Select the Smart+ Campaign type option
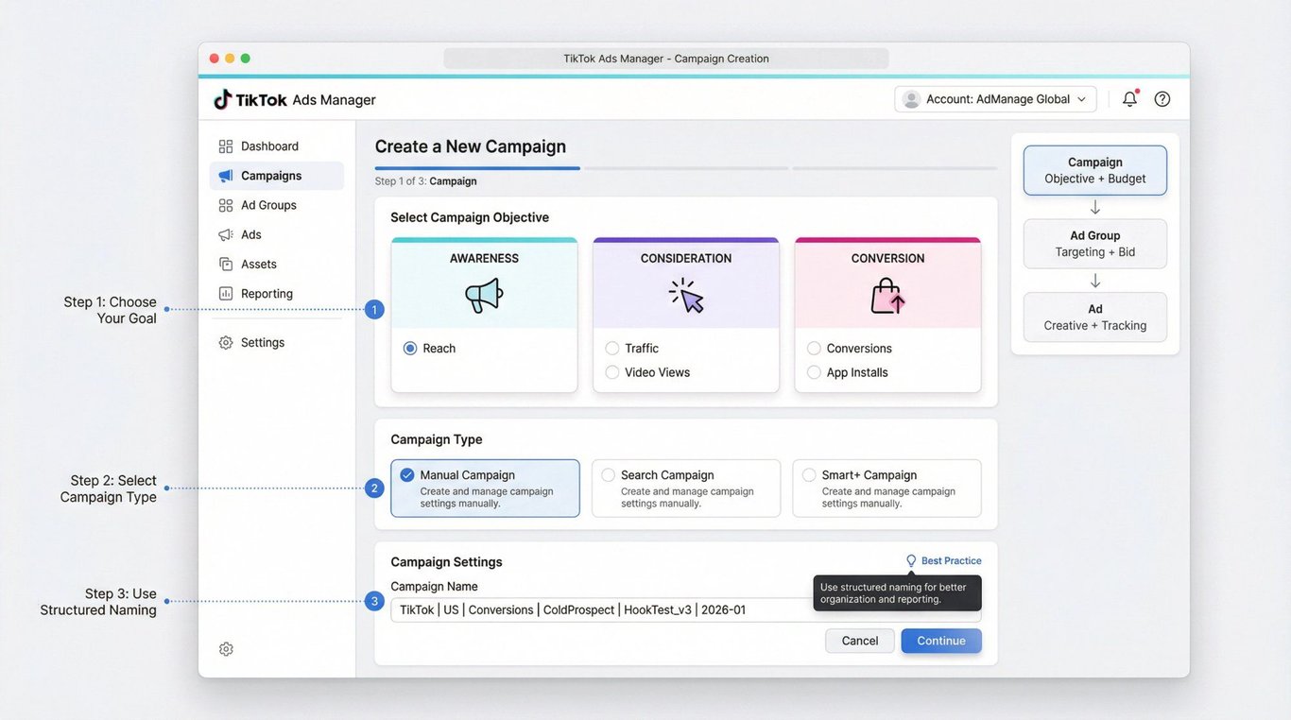The image size is (1291, 720). 886,489
